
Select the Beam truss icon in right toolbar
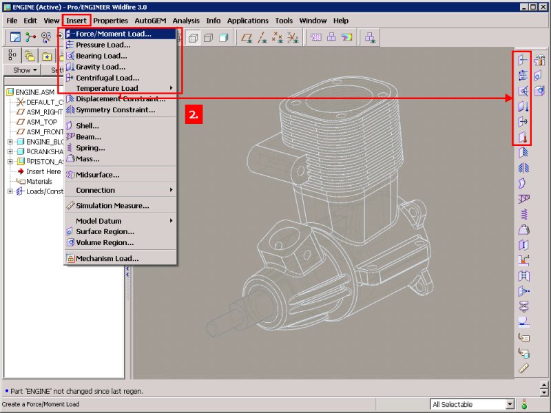click(x=523, y=199)
